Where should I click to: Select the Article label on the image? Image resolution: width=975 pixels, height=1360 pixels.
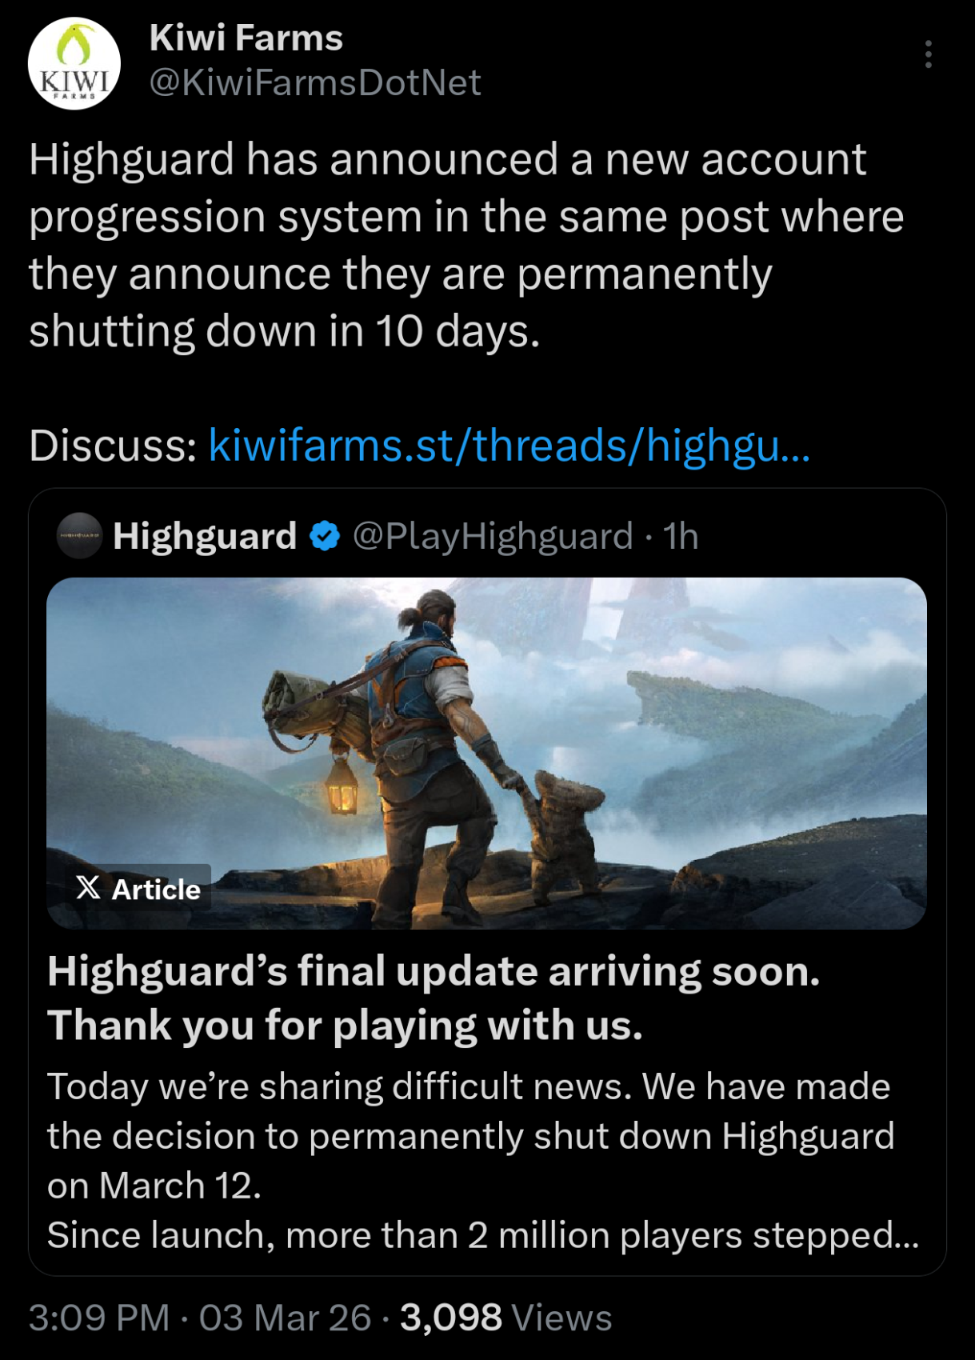click(156, 889)
